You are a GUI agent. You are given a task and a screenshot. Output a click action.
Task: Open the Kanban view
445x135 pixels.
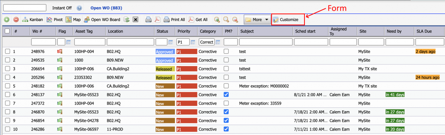(32, 20)
